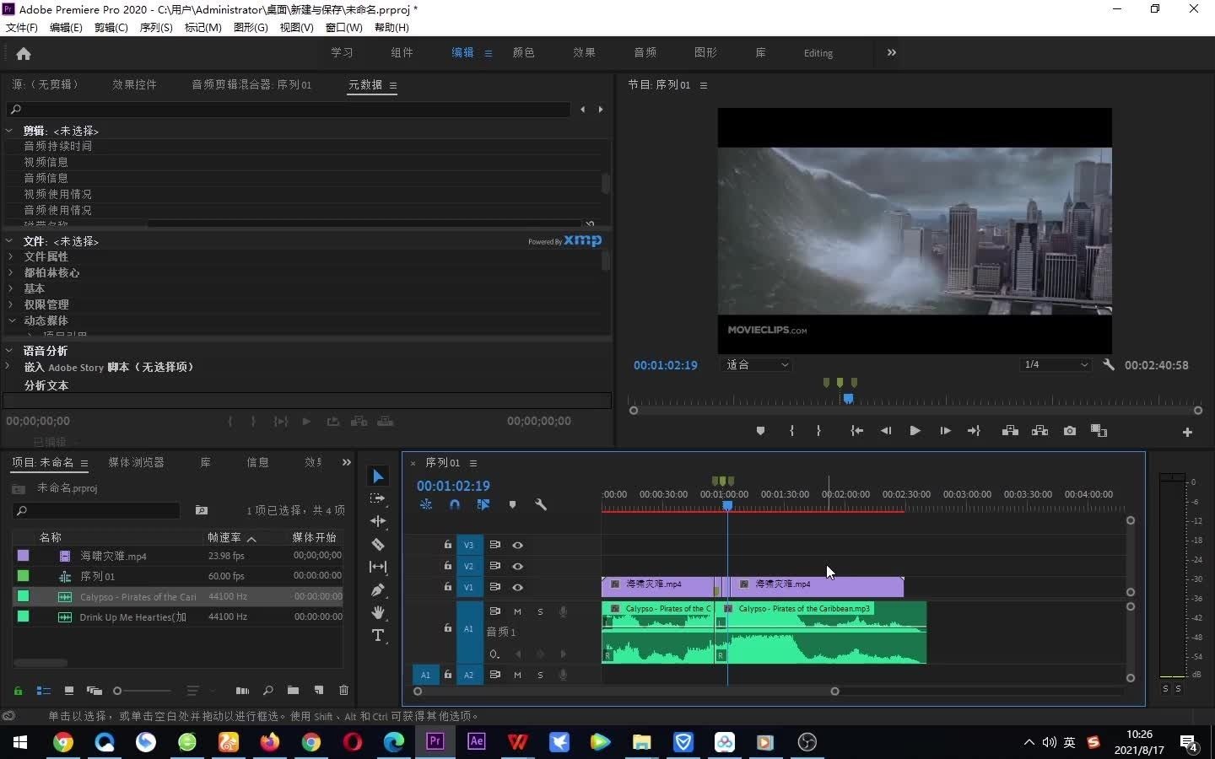Expand 文件属性 section

(x=11, y=256)
